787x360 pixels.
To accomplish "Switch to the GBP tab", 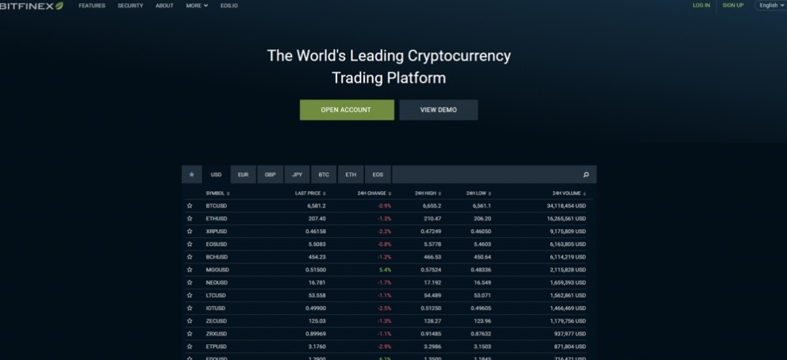I will [x=271, y=174].
